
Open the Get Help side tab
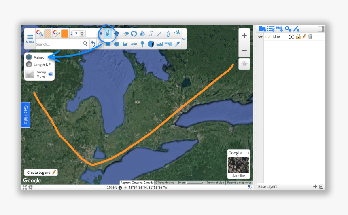click(25, 115)
